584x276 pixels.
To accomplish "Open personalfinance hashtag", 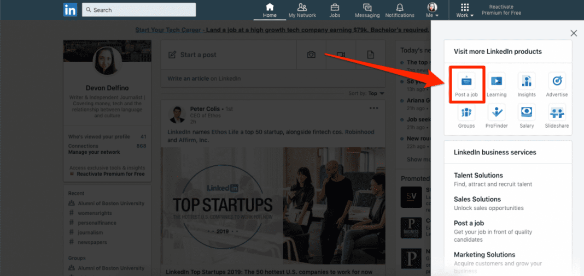I will (x=97, y=223).
